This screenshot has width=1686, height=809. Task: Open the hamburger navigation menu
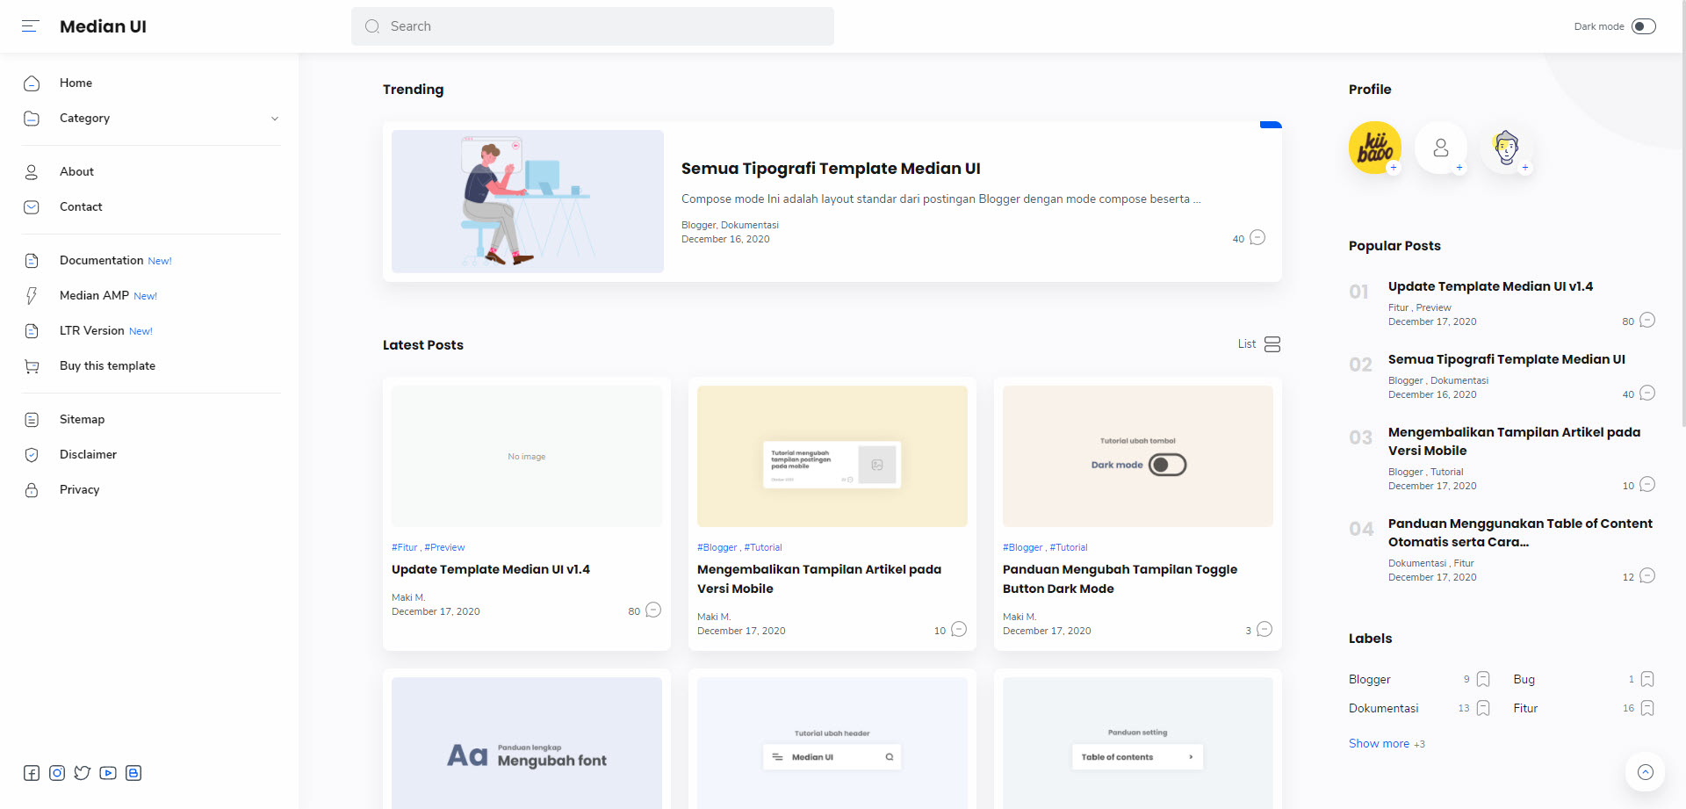pos(30,26)
